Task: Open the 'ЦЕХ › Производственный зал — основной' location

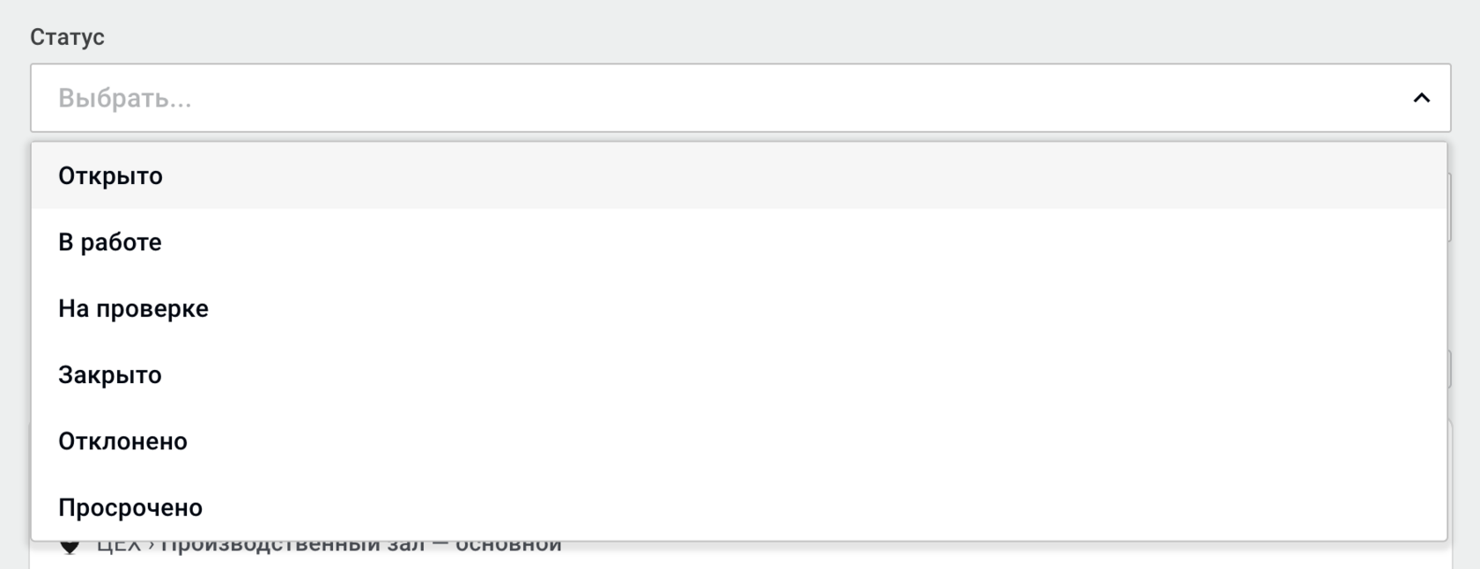Action: 329,547
